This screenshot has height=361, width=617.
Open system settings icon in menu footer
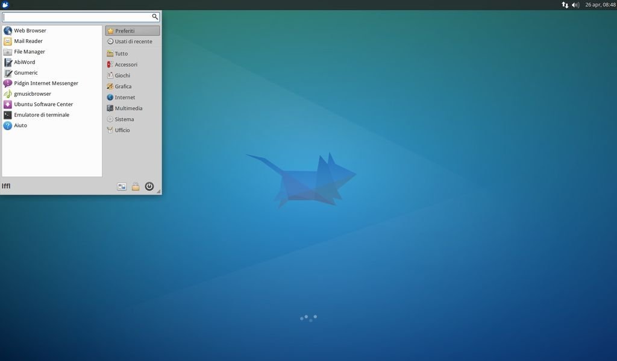(x=122, y=187)
